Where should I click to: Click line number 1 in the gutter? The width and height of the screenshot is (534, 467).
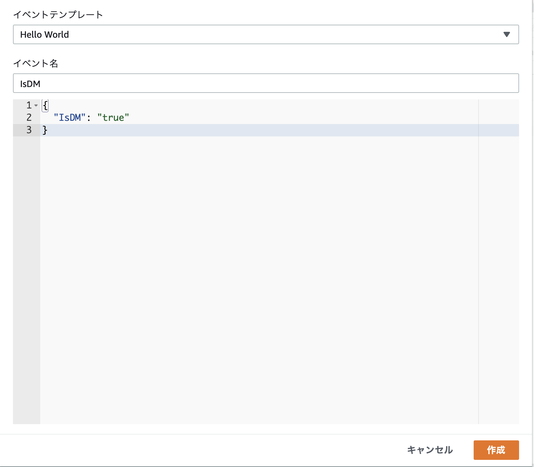pyautogui.click(x=29, y=106)
